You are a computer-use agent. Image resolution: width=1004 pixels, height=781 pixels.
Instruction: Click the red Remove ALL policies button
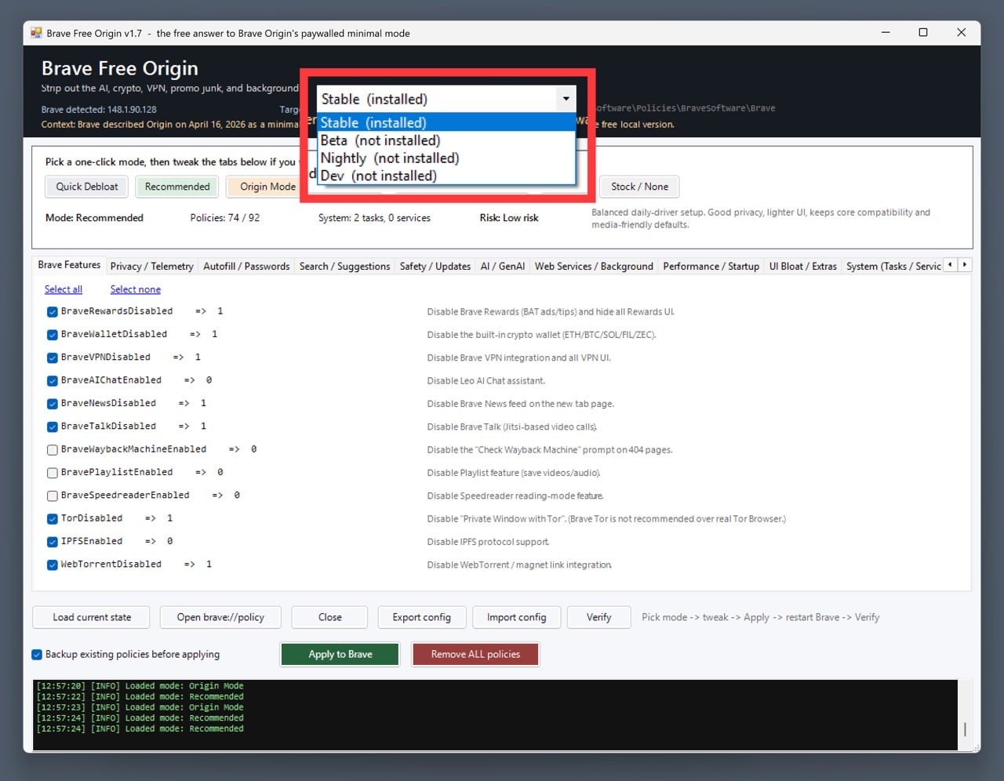[x=475, y=655]
